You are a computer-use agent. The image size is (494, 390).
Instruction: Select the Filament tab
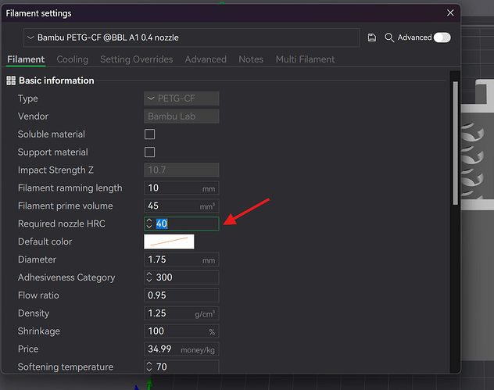pyautogui.click(x=26, y=59)
